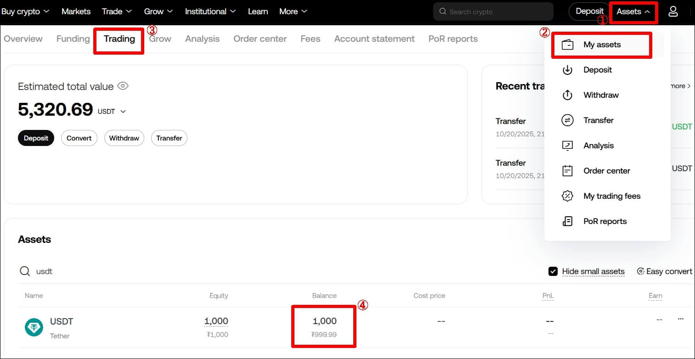Switch to the PoR reports tab
The image size is (695, 359).
click(453, 39)
